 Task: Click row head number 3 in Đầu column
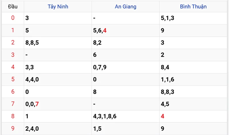pyautogui.click(x=13, y=55)
